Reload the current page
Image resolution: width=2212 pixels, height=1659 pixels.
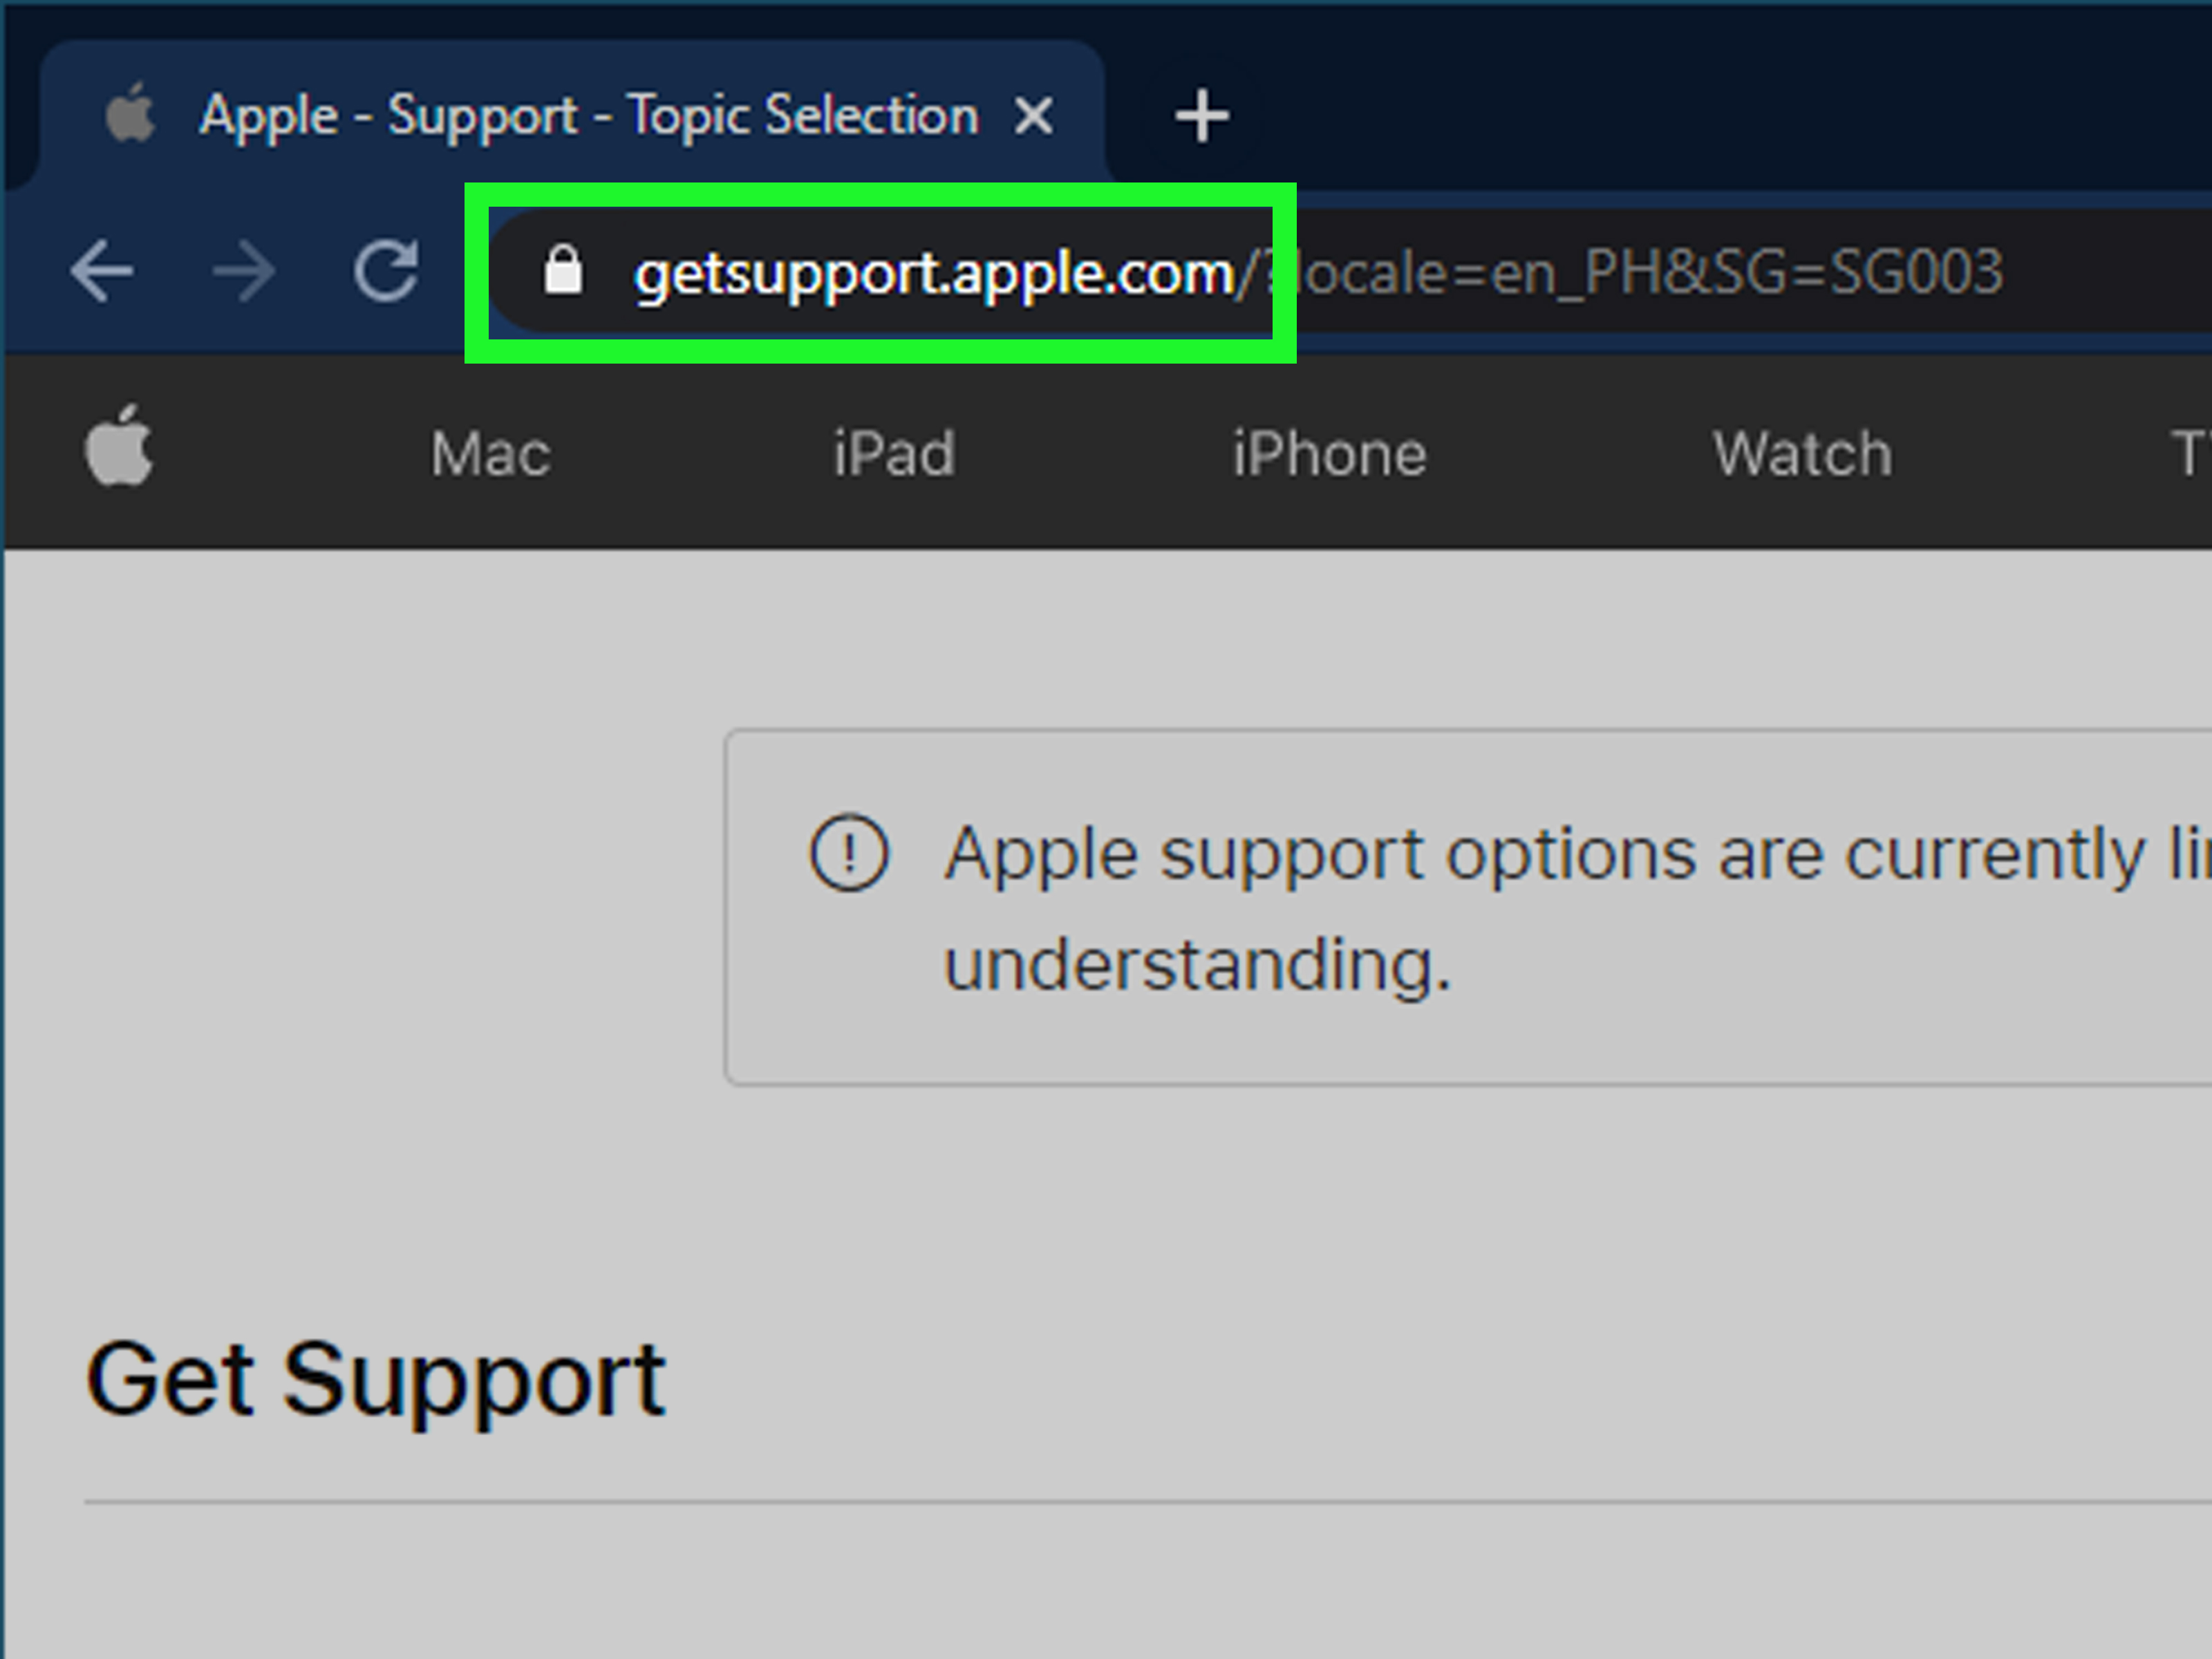tap(386, 271)
